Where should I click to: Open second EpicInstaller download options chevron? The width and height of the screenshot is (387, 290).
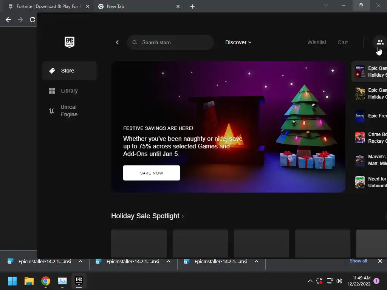coord(169,261)
